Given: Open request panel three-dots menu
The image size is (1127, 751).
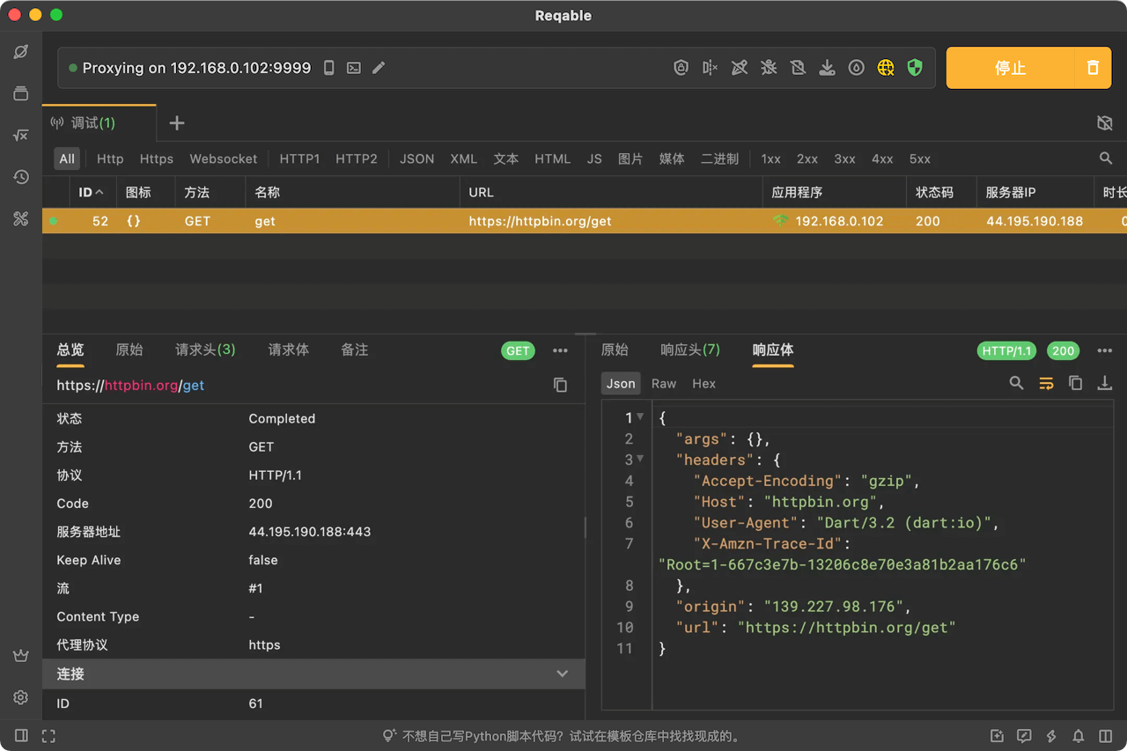Looking at the screenshot, I should 560,350.
